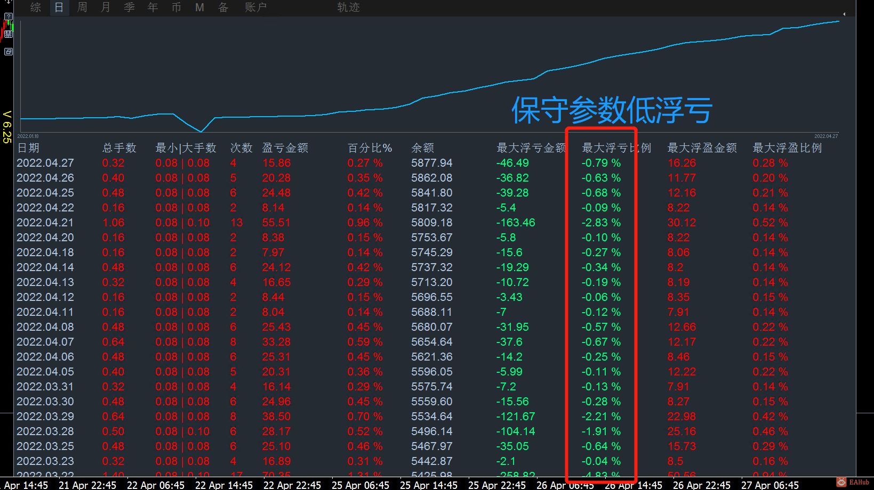Screen dimensions: 874x490
Task: Click the 余额 balance column header
Action: (x=422, y=148)
